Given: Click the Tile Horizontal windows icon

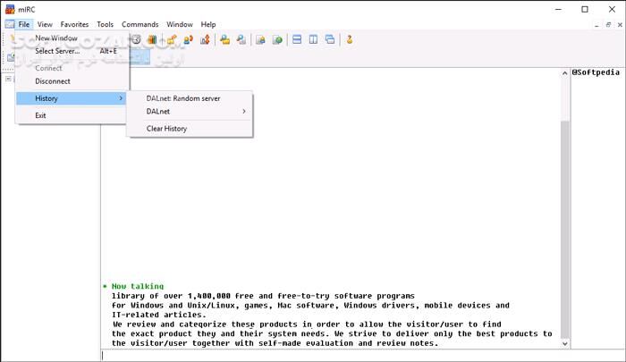Looking at the screenshot, I should (297, 39).
